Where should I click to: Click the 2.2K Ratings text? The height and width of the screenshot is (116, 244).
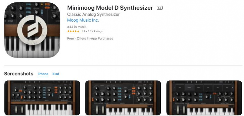point(95,31)
